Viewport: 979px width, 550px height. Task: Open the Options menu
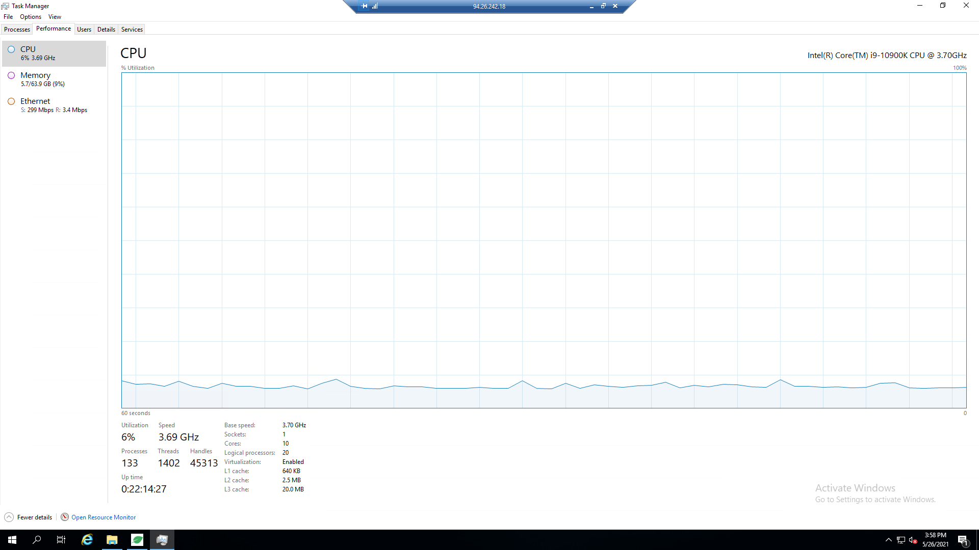tap(31, 17)
